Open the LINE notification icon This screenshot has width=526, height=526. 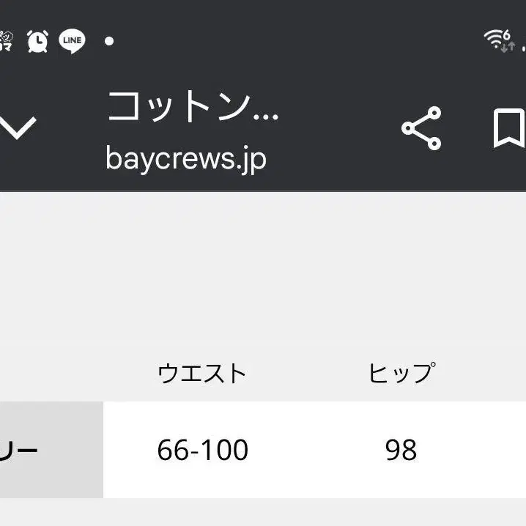pos(72,41)
